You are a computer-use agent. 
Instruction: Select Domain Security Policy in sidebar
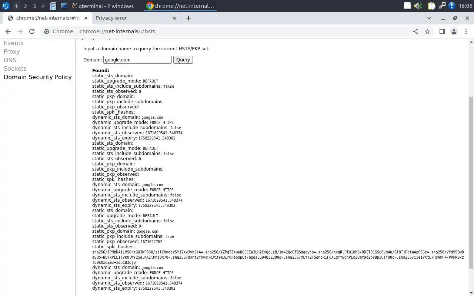38,77
